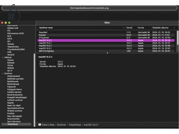
Task: Open Betűtípusok list
Action: [13, 82]
